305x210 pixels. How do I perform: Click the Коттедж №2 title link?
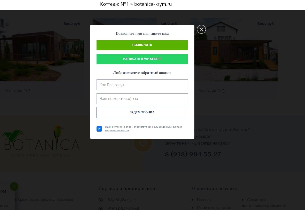pos(18,90)
